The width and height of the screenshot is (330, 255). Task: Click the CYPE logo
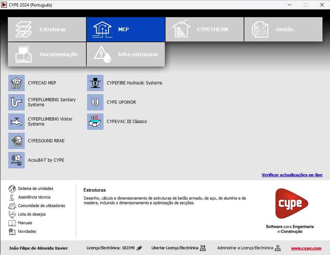point(291,203)
